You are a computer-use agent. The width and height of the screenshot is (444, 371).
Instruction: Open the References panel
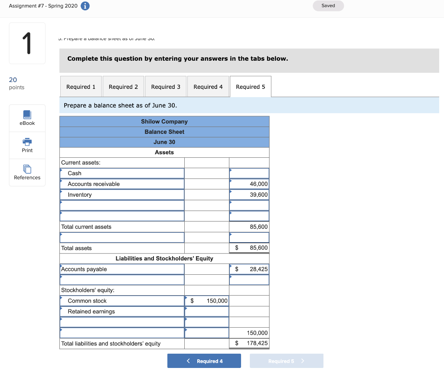click(27, 172)
